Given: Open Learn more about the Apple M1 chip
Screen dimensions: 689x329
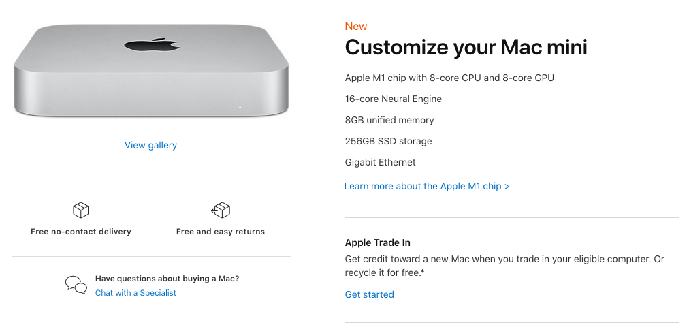Looking at the screenshot, I should click(x=427, y=186).
